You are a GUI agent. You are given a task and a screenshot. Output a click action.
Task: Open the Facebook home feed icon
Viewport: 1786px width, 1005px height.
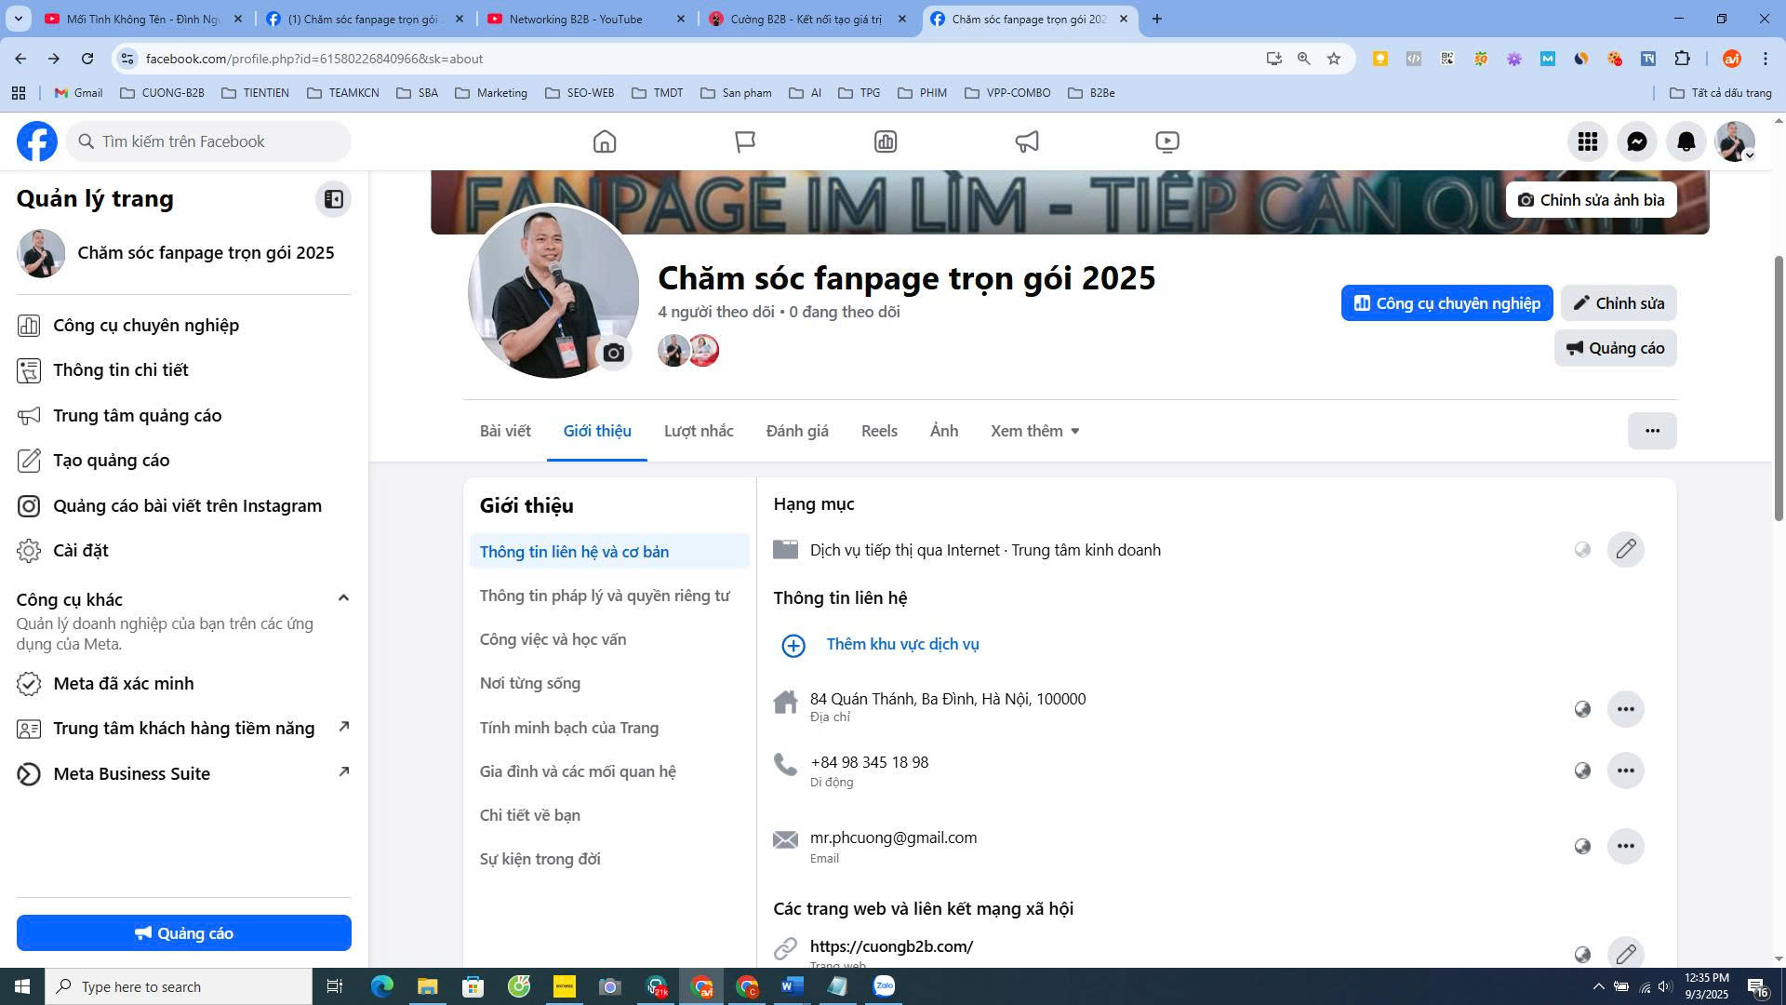click(605, 141)
